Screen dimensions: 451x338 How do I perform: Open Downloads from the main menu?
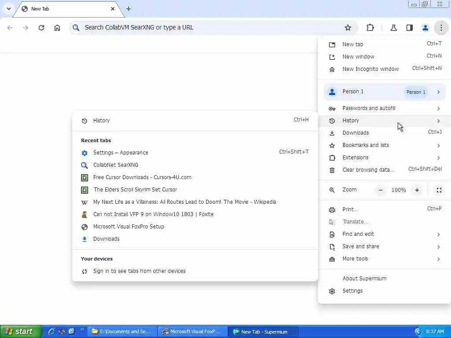[384, 133]
